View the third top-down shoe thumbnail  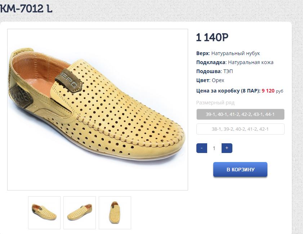pyautogui.click(x=115, y=212)
